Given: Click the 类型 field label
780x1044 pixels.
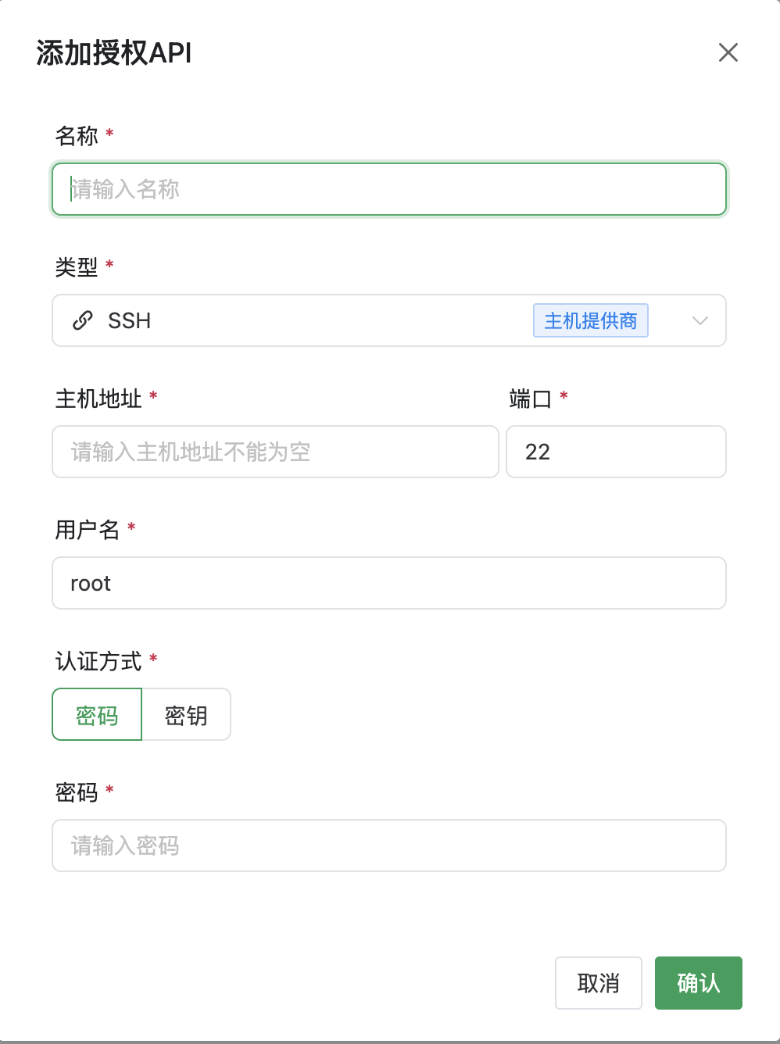Looking at the screenshot, I should [77, 267].
